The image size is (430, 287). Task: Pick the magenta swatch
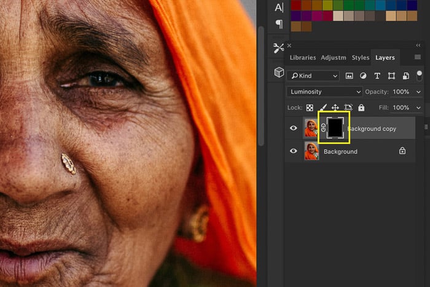(317, 16)
